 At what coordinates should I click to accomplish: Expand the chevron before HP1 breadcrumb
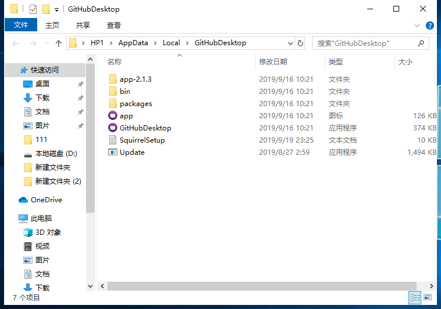coord(83,43)
